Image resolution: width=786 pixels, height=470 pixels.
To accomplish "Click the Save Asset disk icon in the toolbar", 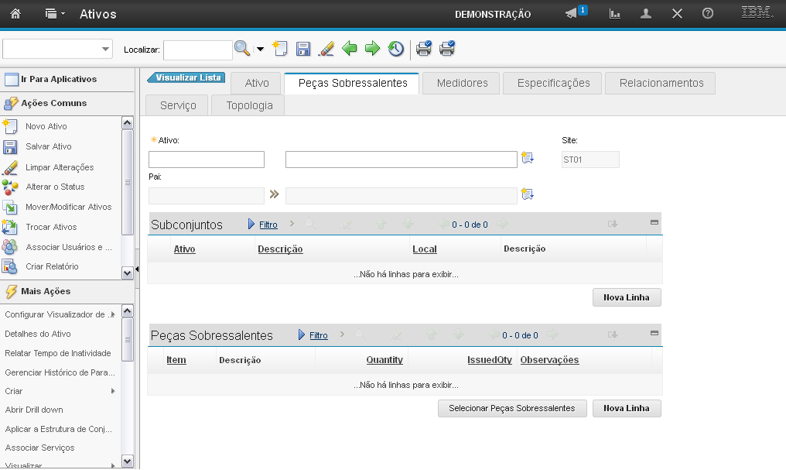I will [303, 50].
